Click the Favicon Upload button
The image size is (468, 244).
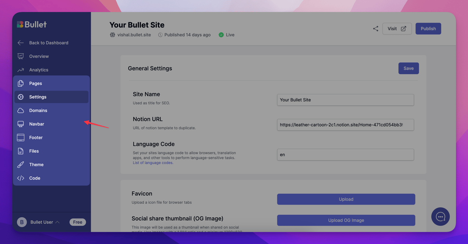[x=346, y=199]
